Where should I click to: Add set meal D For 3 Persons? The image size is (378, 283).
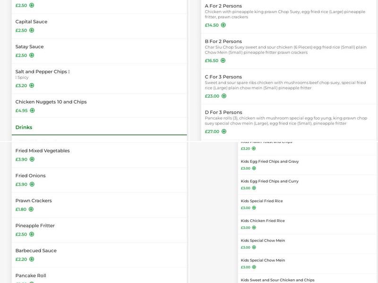click(x=223, y=131)
